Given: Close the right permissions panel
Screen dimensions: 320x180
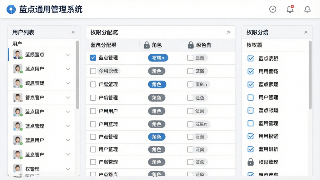Looking at the screenshot, I should 306,32.
